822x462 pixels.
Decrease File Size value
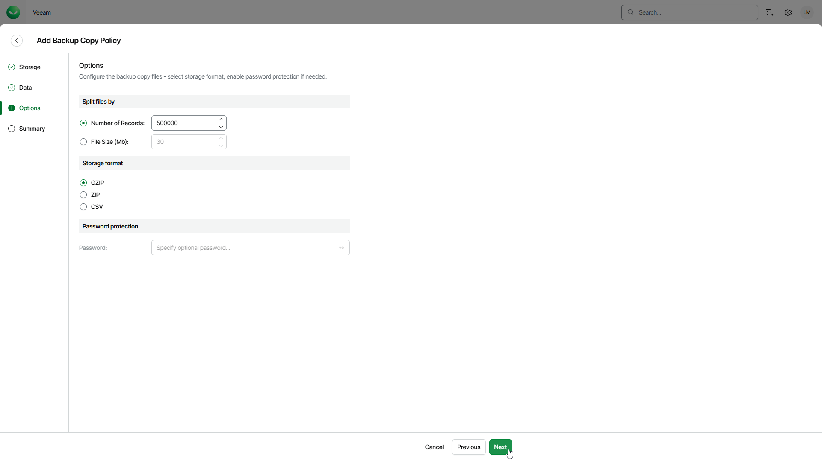tap(221, 146)
